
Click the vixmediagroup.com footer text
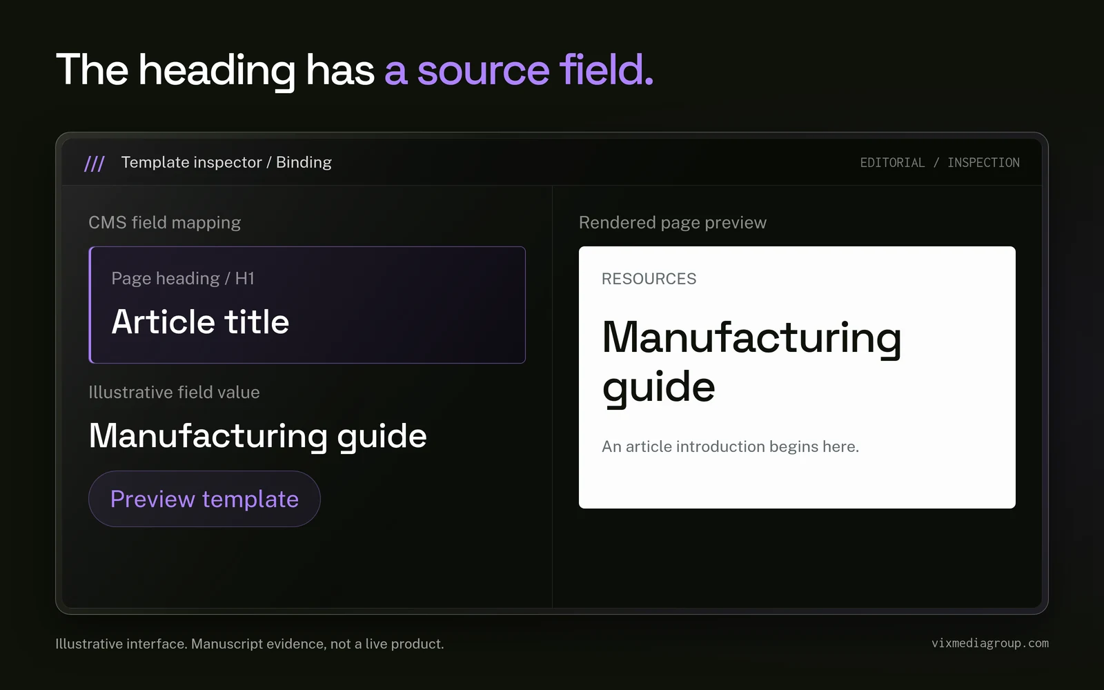pos(990,643)
